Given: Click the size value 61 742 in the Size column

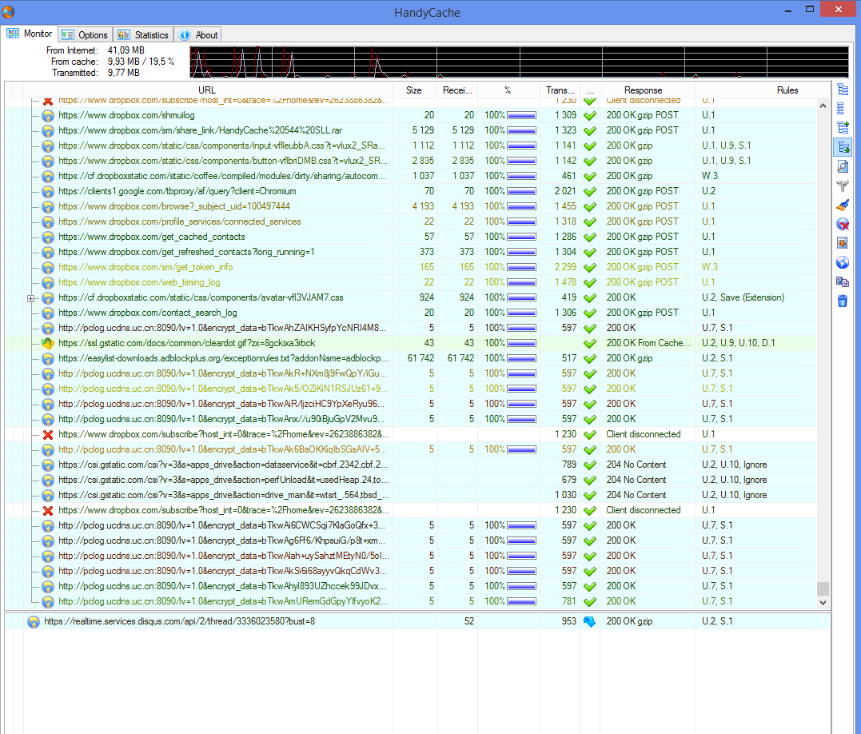Looking at the screenshot, I should pos(421,358).
